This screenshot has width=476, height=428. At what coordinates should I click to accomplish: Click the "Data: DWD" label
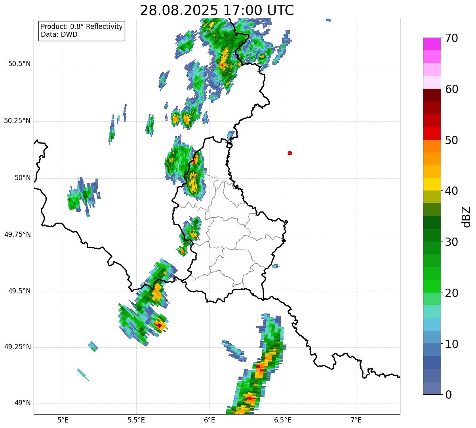[x=59, y=34]
